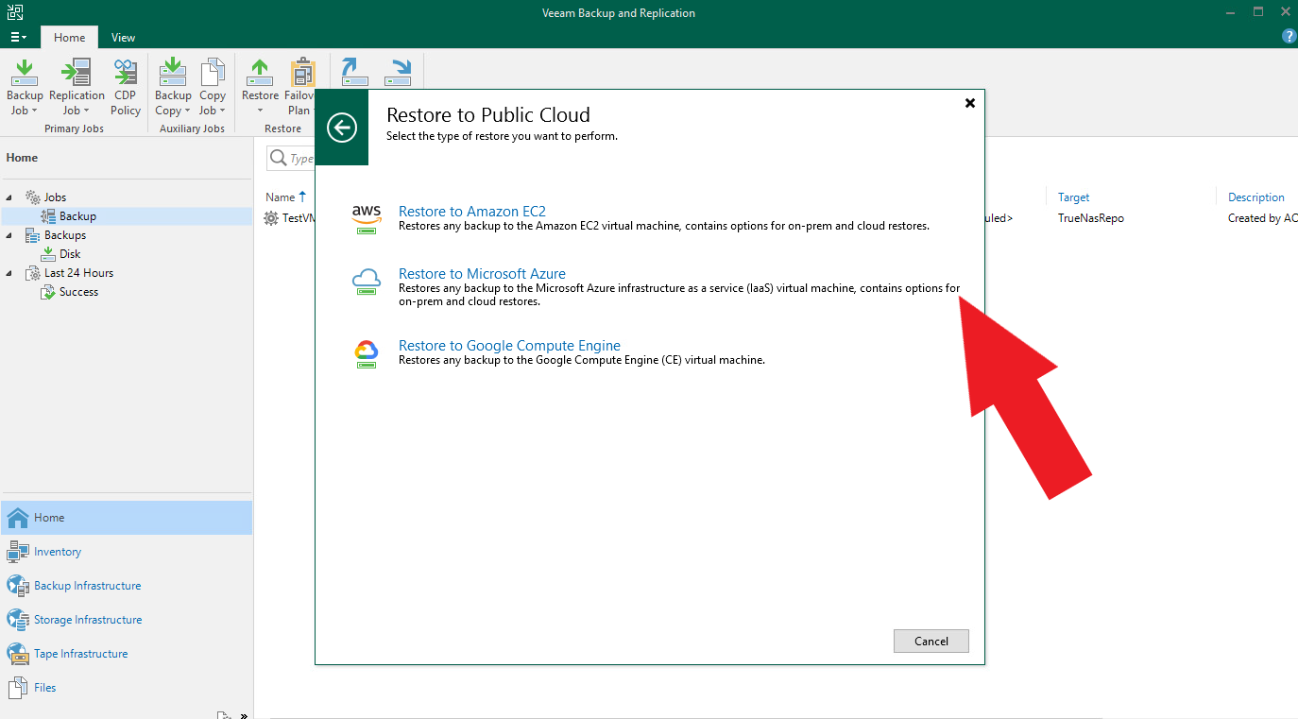Sort by the Name column header
This screenshot has height=719, width=1298.
281,197
